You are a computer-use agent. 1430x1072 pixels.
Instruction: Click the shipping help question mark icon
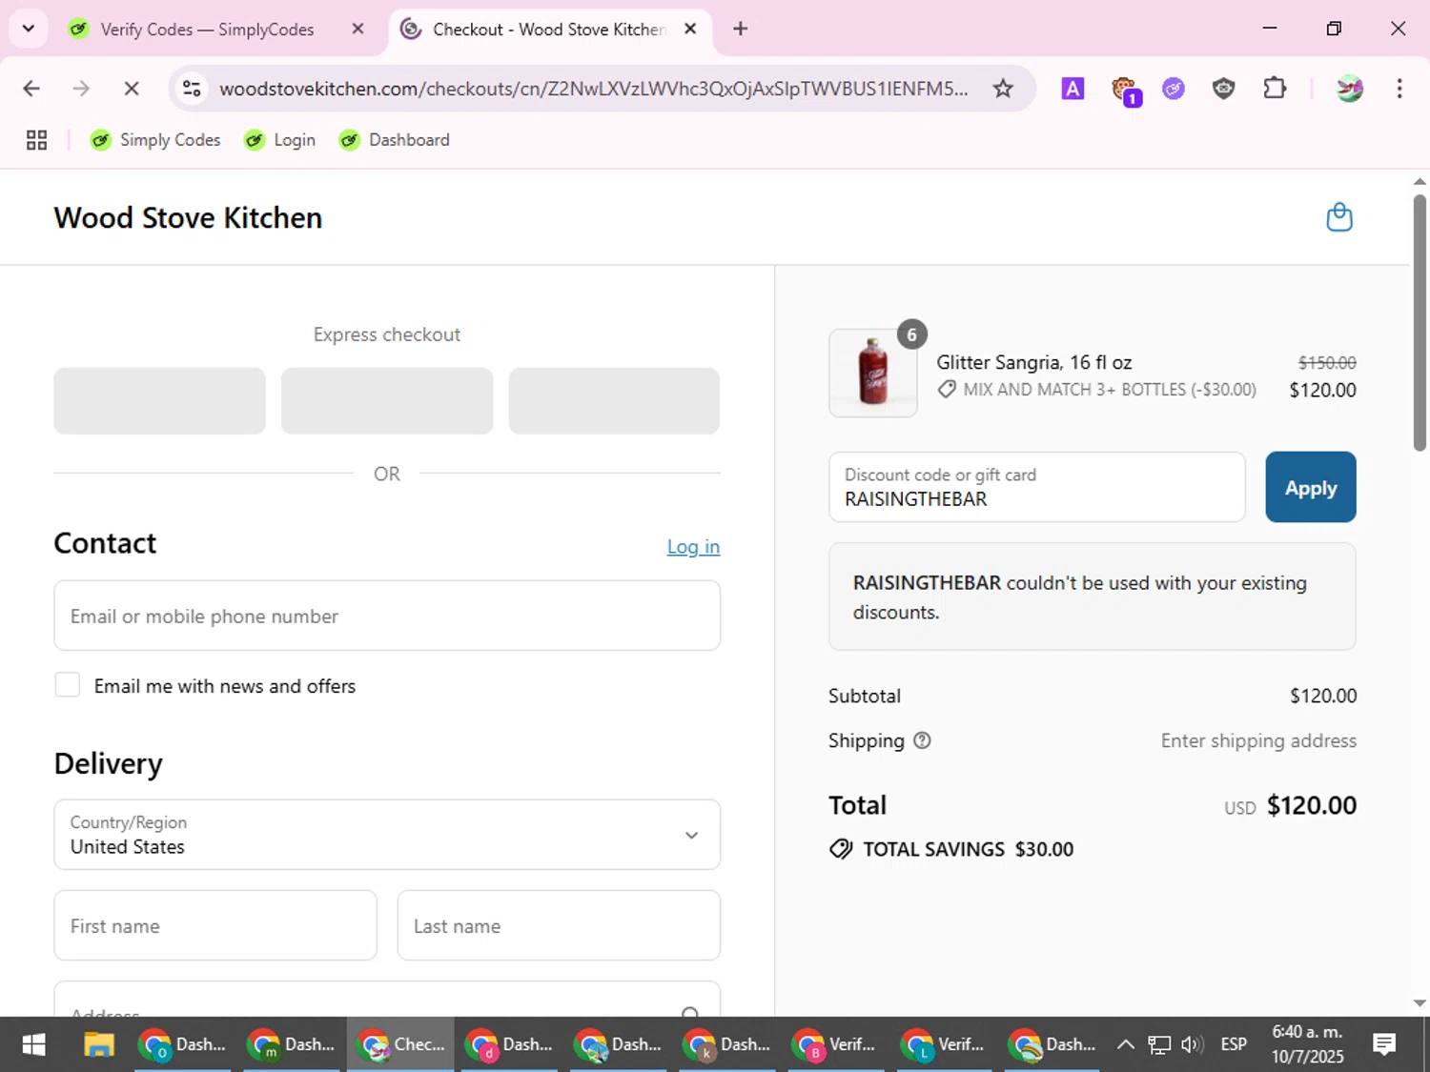(x=922, y=740)
